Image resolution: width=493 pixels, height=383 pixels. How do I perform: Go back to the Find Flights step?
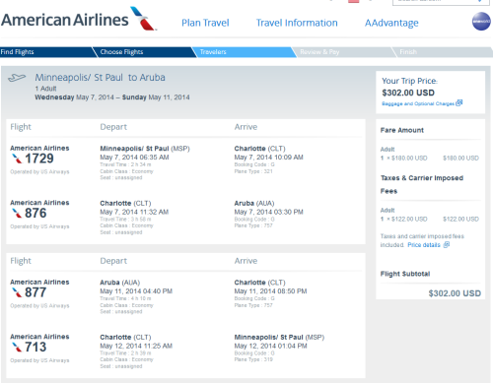(x=46, y=52)
